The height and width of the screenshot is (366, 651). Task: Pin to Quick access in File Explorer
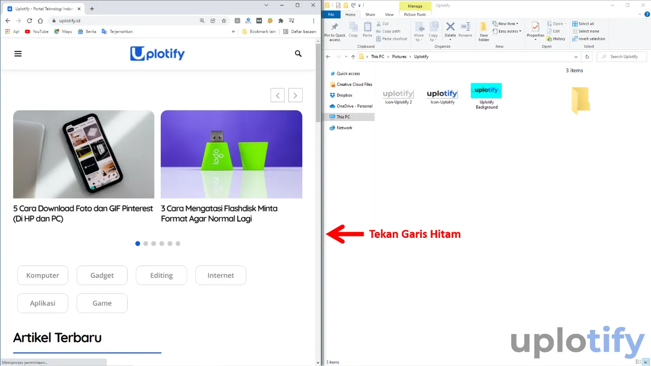(x=335, y=32)
